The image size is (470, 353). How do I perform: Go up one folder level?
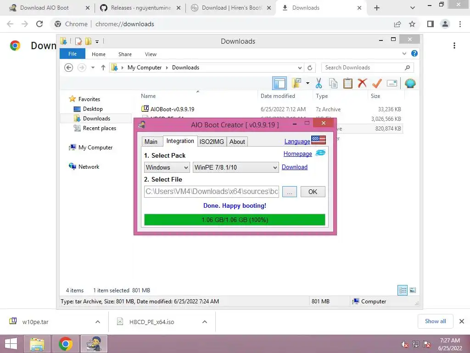point(103,68)
